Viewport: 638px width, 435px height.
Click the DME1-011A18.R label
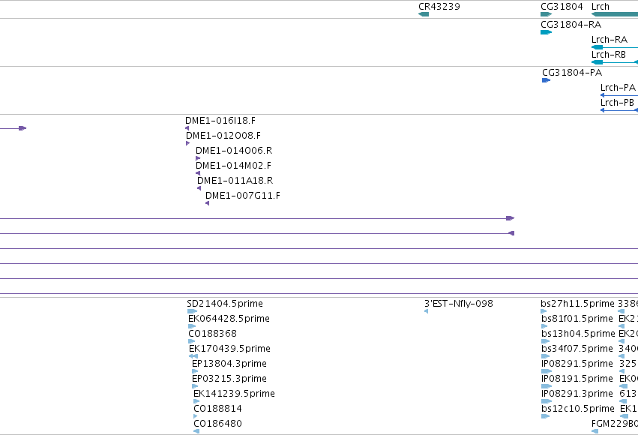tap(235, 181)
